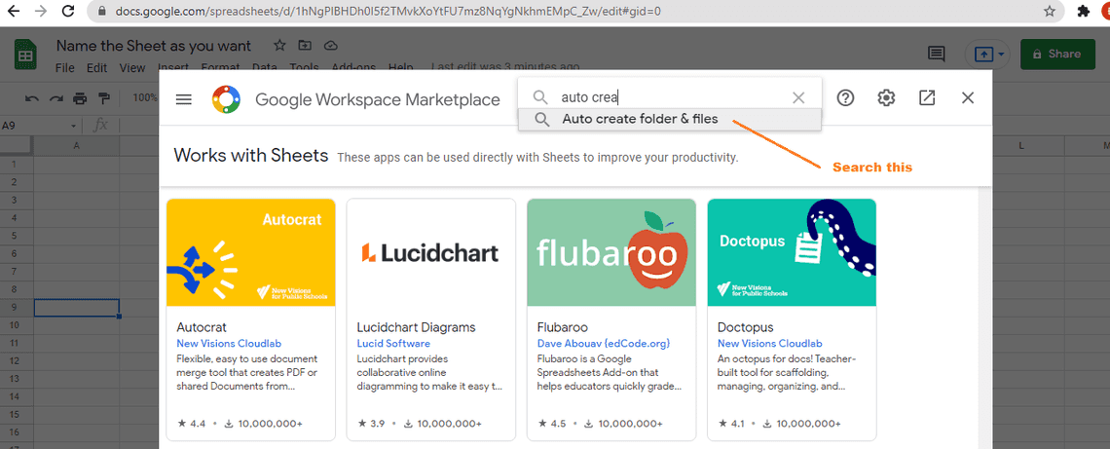This screenshot has height=449, width=1110.
Task: Clear the search text with X icon
Action: [798, 97]
